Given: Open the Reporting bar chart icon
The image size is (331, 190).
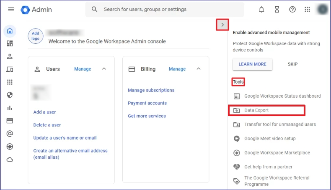Looking at the screenshot, I should point(10,108).
